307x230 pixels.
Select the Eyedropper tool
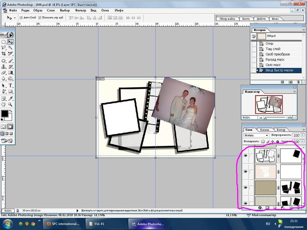click(x=10, y=99)
